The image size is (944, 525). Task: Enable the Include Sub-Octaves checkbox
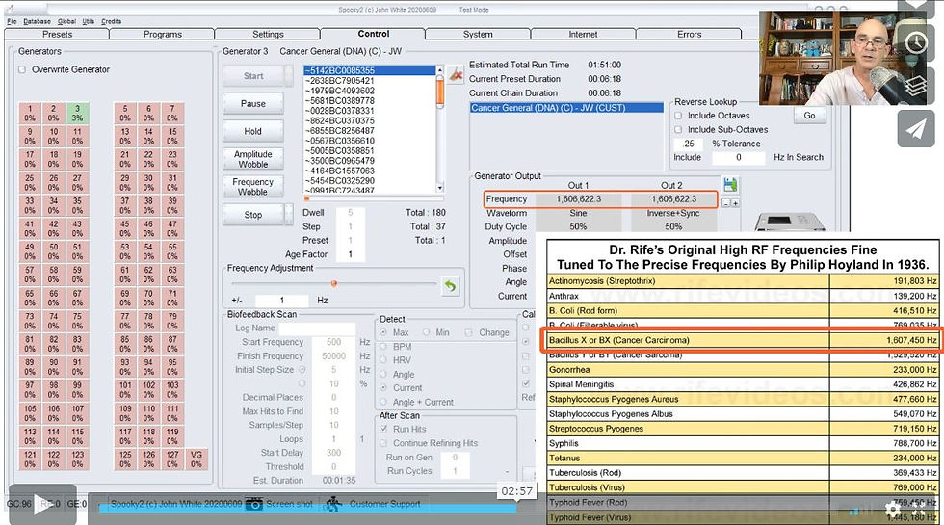[678, 129]
